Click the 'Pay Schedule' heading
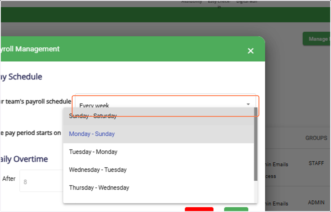This screenshot has height=212, width=331. point(21,77)
